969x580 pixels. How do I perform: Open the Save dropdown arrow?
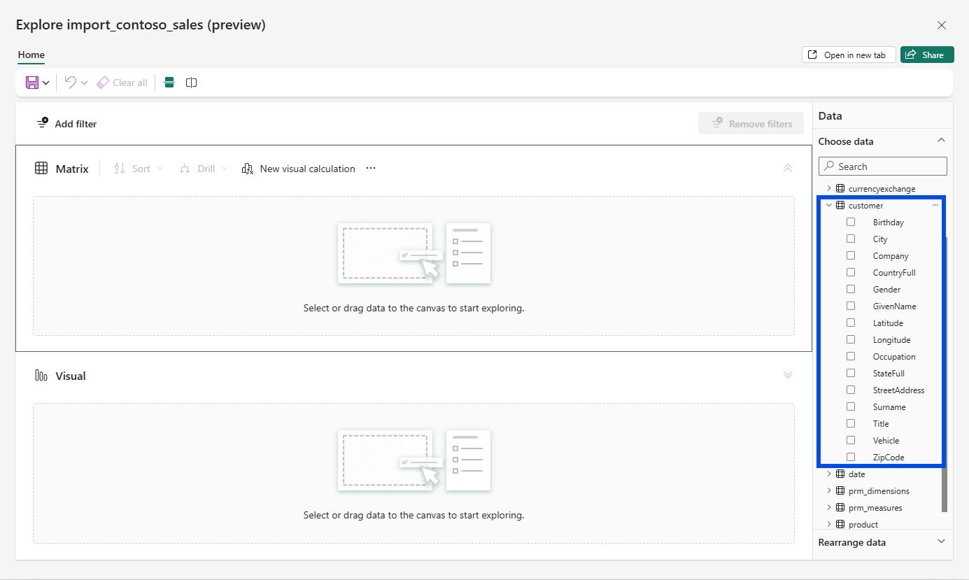[x=46, y=83]
